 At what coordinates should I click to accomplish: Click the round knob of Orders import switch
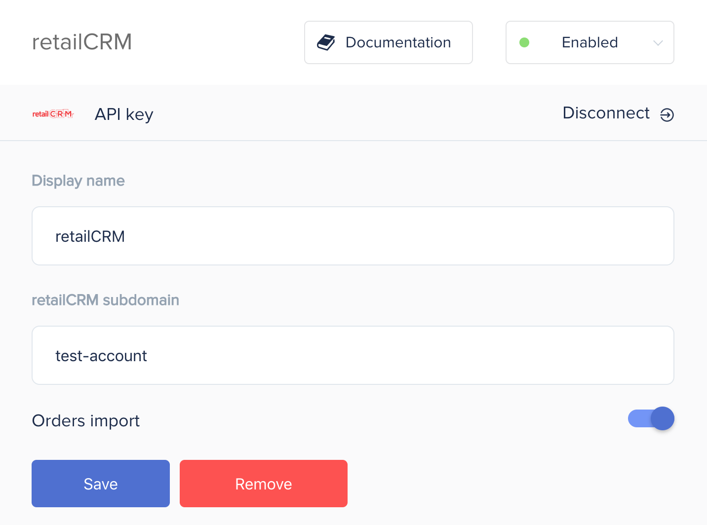pos(663,418)
